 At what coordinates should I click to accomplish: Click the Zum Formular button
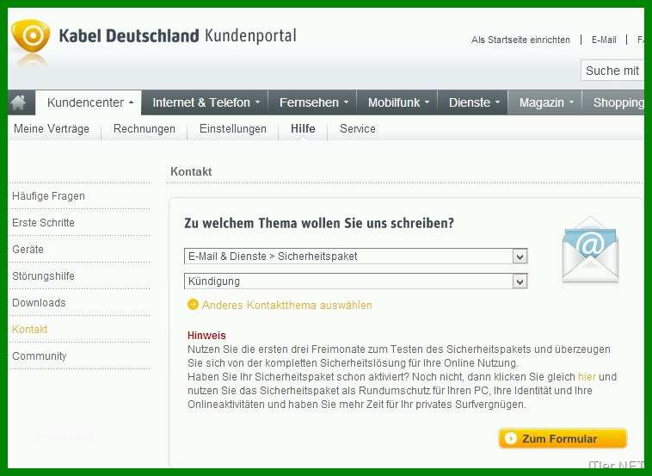563,438
